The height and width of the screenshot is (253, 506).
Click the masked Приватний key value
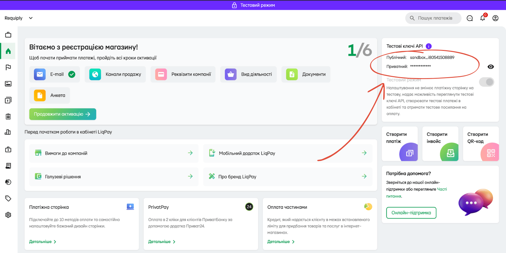[420, 66]
